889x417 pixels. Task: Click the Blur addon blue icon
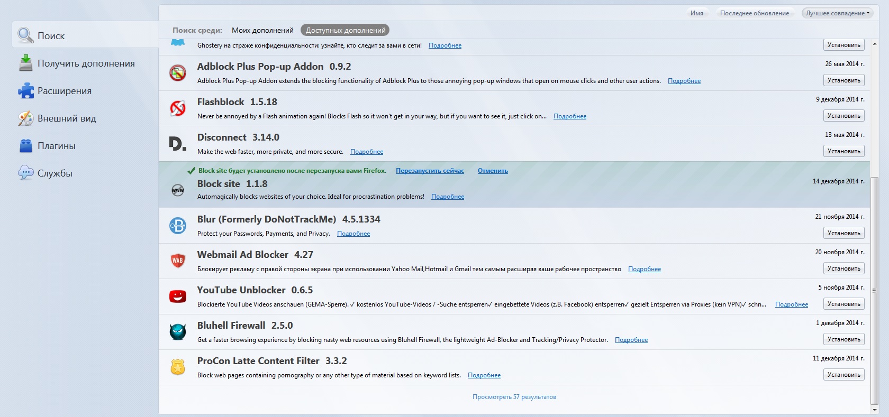pyautogui.click(x=178, y=226)
